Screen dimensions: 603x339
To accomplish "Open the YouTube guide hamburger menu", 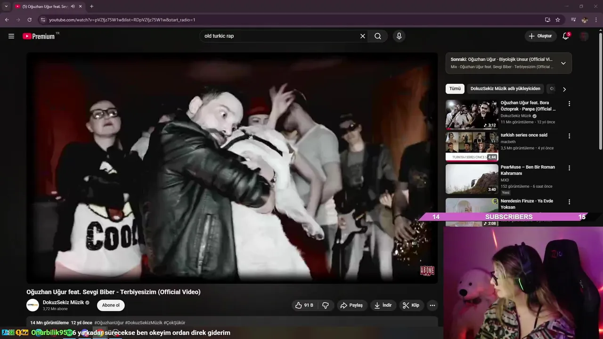I will point(11,36).
